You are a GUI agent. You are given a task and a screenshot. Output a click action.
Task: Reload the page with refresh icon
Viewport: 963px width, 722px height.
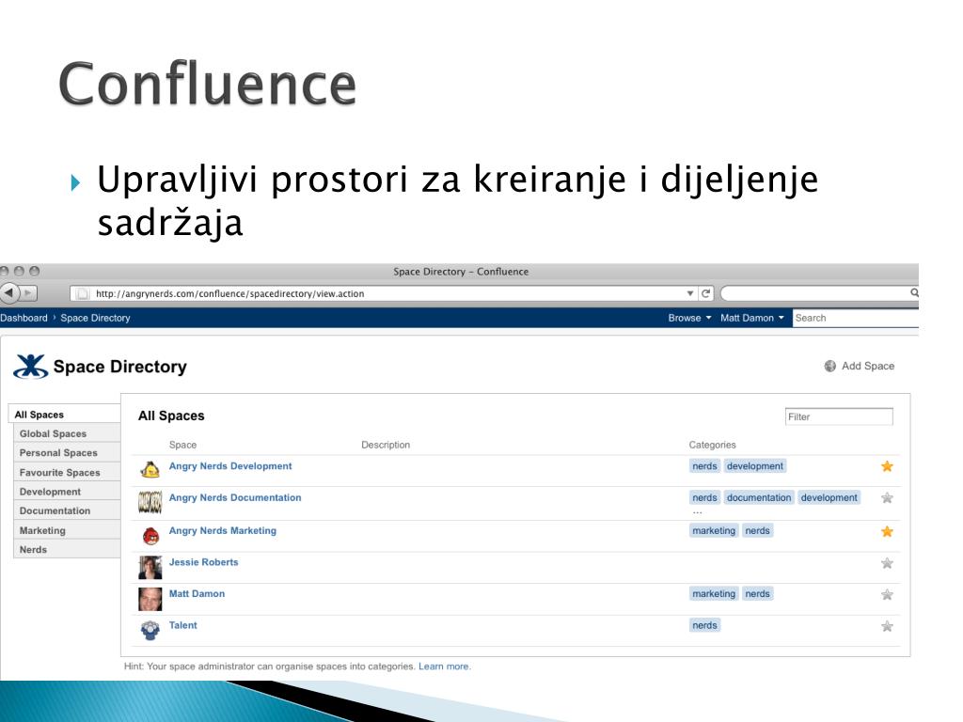(705, 293)
